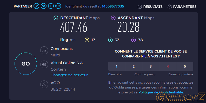This screenshot has height=103, width=206.
Task: Open more sharing options ellipsis icon
Action: click(58, 6)
